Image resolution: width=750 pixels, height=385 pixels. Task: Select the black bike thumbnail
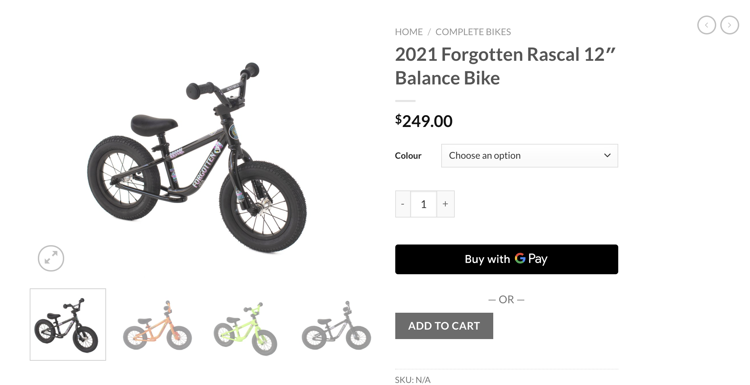click(68, 325)
